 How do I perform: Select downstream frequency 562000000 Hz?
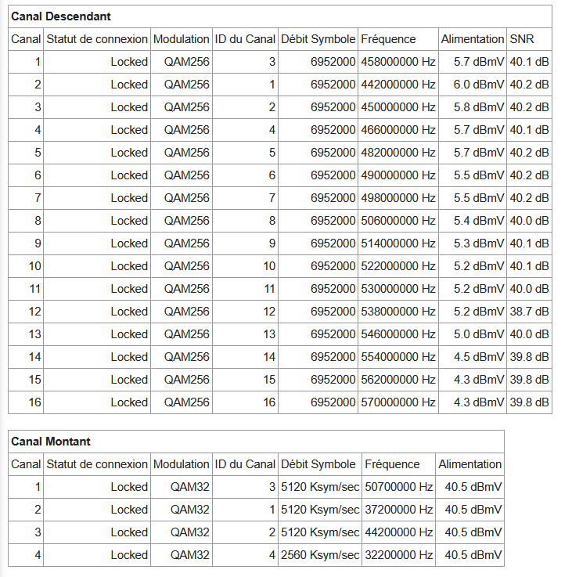point(398,380)
